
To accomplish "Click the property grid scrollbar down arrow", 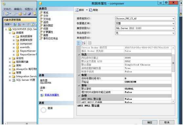I will [x=173, y=101].
